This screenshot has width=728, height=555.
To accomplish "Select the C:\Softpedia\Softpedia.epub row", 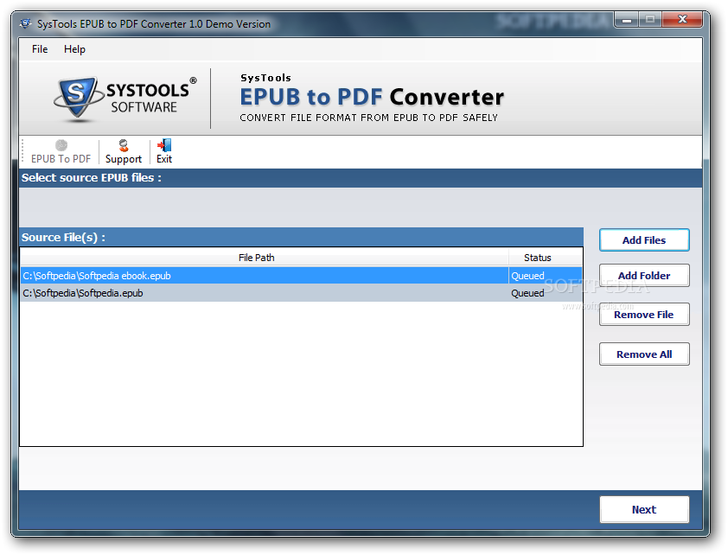I will [x=301, y=293].
